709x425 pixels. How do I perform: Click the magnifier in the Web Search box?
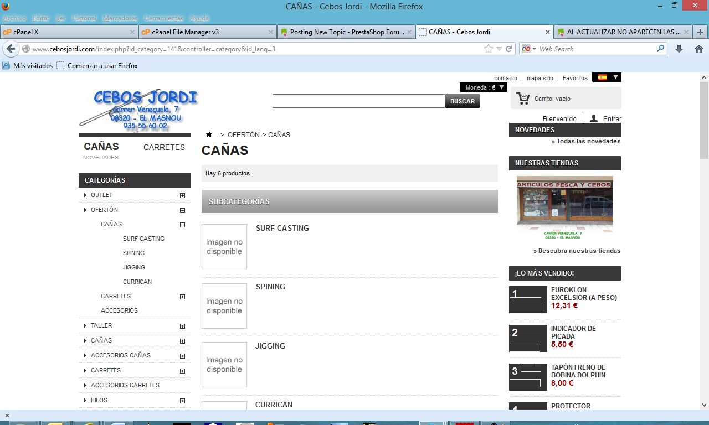pyautogui.click(x=660, y=49)
